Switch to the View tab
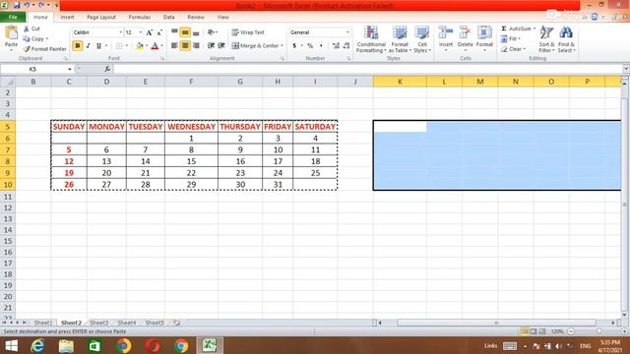Viewport: 630px width, 354px height. point(223,18)
